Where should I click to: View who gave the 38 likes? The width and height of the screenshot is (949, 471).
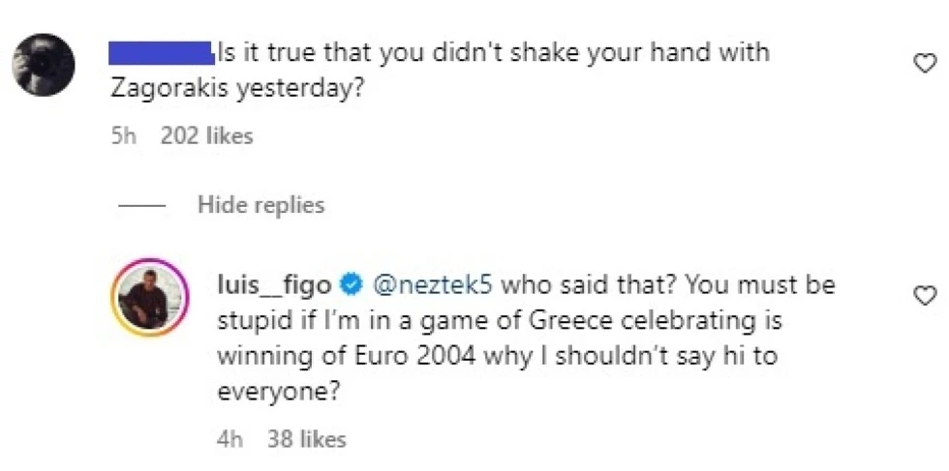coord(306,439)
